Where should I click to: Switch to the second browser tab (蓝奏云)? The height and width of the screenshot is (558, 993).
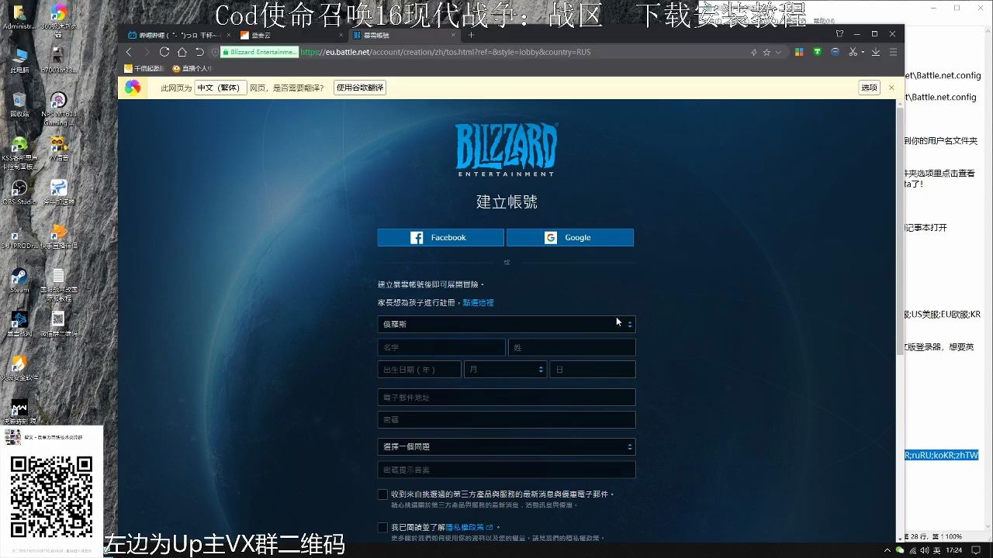coord(289,35)
